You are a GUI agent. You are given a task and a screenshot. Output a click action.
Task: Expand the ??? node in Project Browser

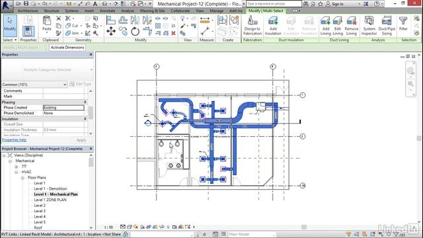pos(16,167)
